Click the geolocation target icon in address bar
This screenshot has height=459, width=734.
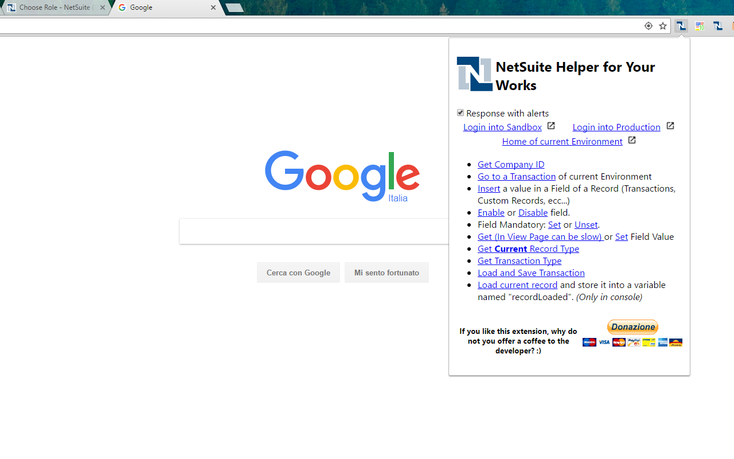click(648, 26)
